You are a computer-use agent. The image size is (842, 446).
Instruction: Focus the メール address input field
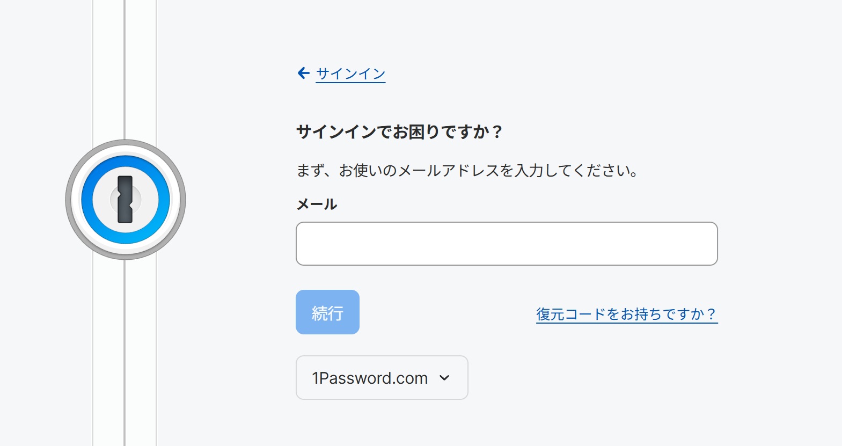point(507,244)
